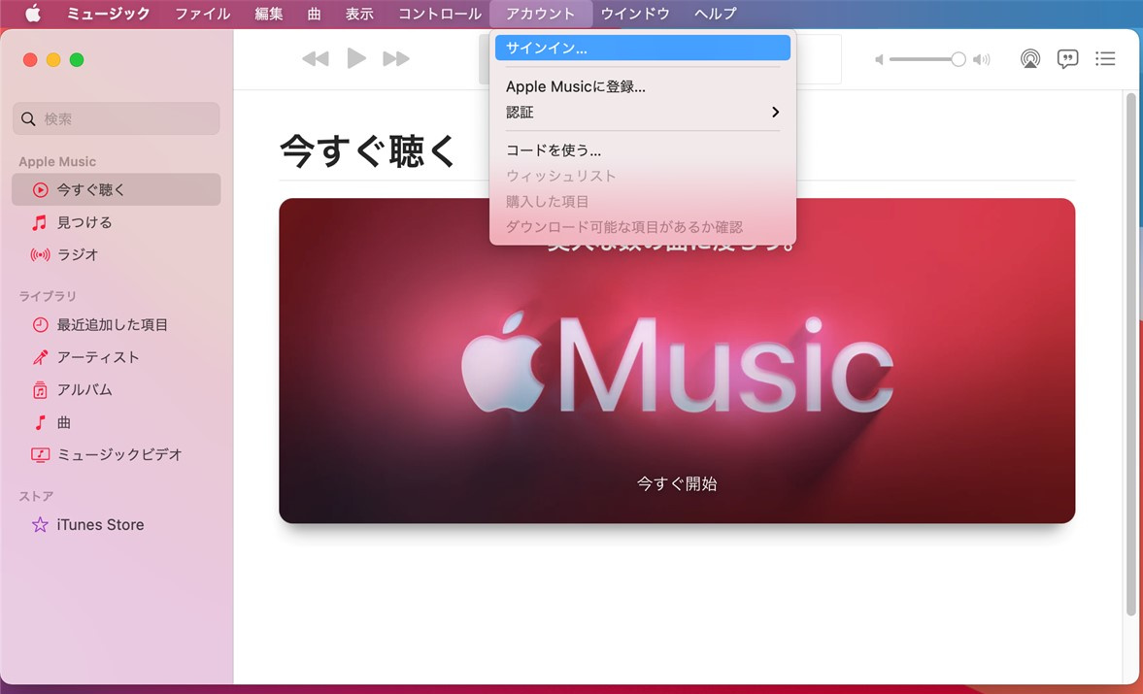Click the AirPlay icon in toolbar
This screenshot has width=1143, height=694.
[x=1030, y=59]
